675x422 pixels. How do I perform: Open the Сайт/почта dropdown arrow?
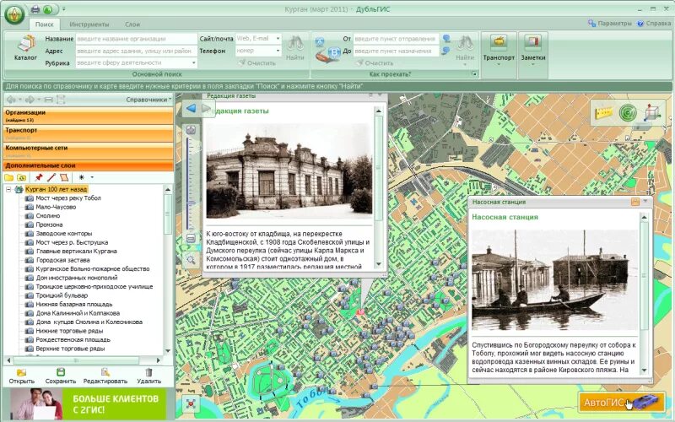(x=278, y=39)
